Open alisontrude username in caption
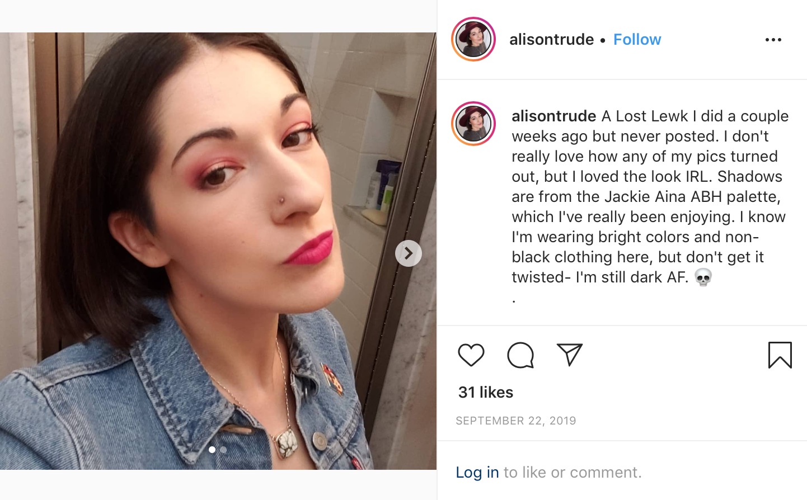Screen dimensions: 807x500 553,116
